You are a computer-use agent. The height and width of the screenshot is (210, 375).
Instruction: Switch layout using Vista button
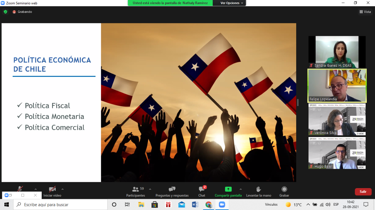(x=365, y=12)
